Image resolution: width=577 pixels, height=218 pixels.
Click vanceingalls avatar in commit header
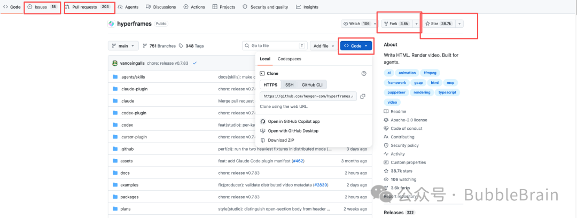coord(115,63)
